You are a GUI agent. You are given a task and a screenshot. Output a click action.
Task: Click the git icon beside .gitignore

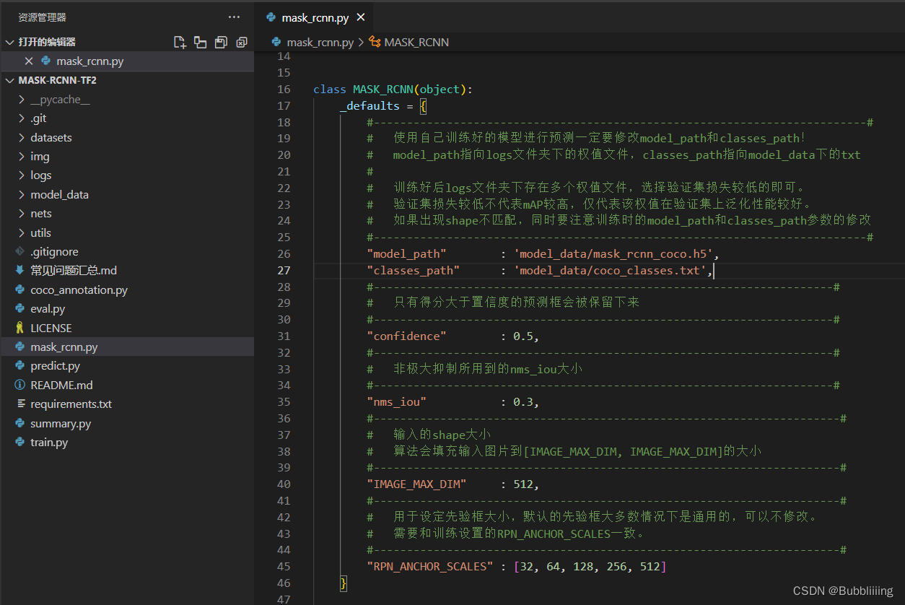coord(19,252)
